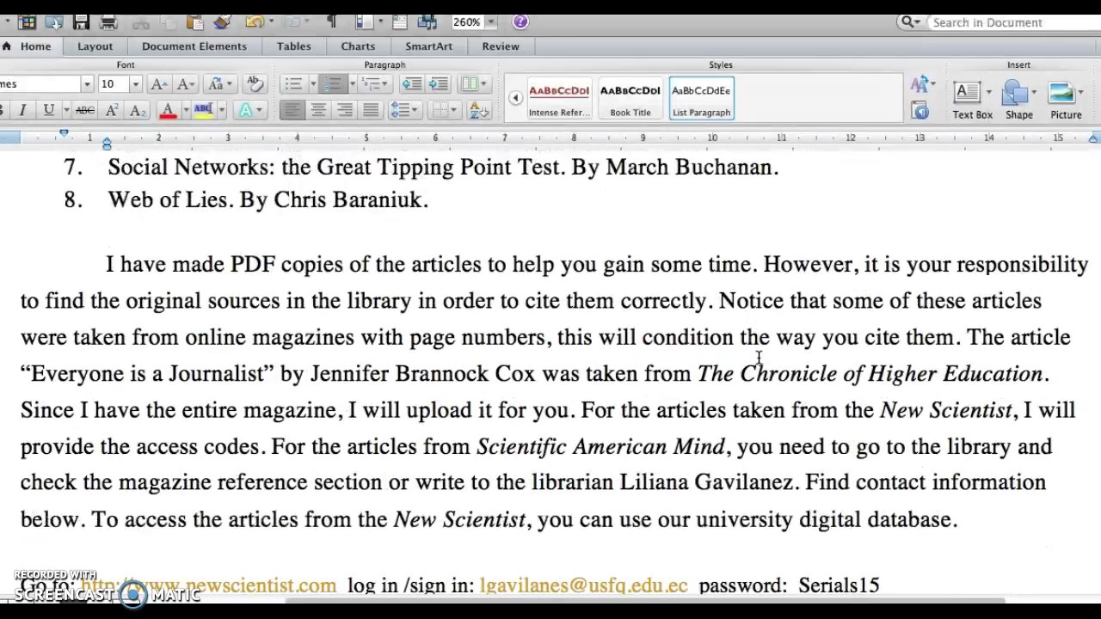Click the Paste clipboard icon
Viewport: 1101px width, 619px height.
point(194,22)
